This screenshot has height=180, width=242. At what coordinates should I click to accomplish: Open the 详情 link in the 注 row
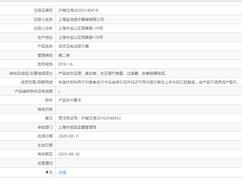pos(62,173)
